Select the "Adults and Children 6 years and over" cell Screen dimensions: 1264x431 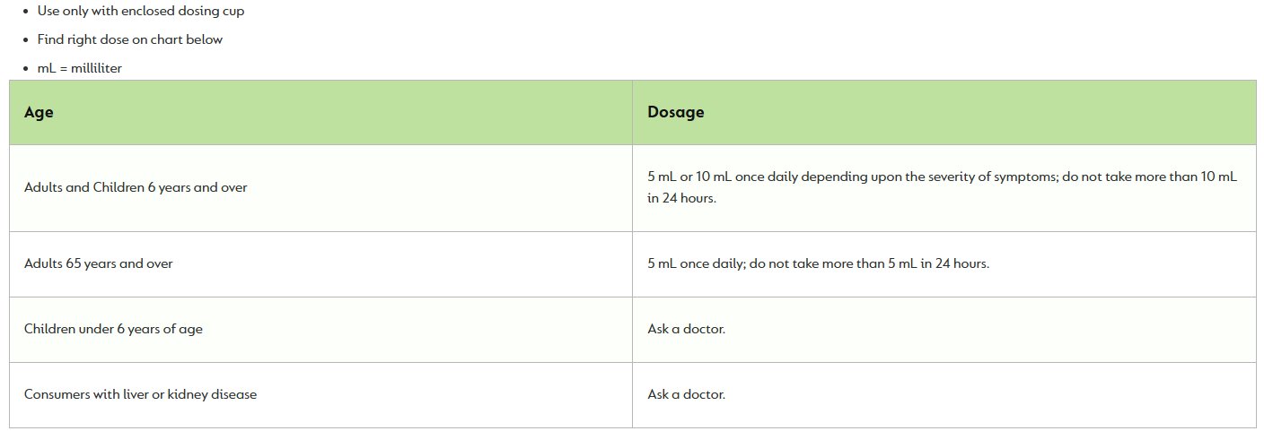320,188
